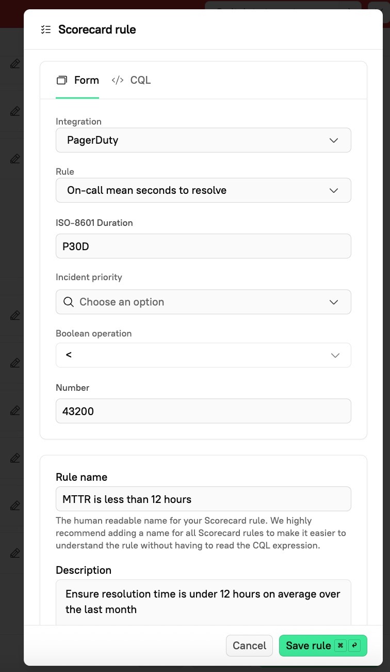The height and width of the screenshot is (672, 390).
Task: Switch to the CQL tab
Action: (x=131, y=80)
